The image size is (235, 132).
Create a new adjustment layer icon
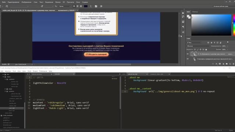[x=223, y=64]
